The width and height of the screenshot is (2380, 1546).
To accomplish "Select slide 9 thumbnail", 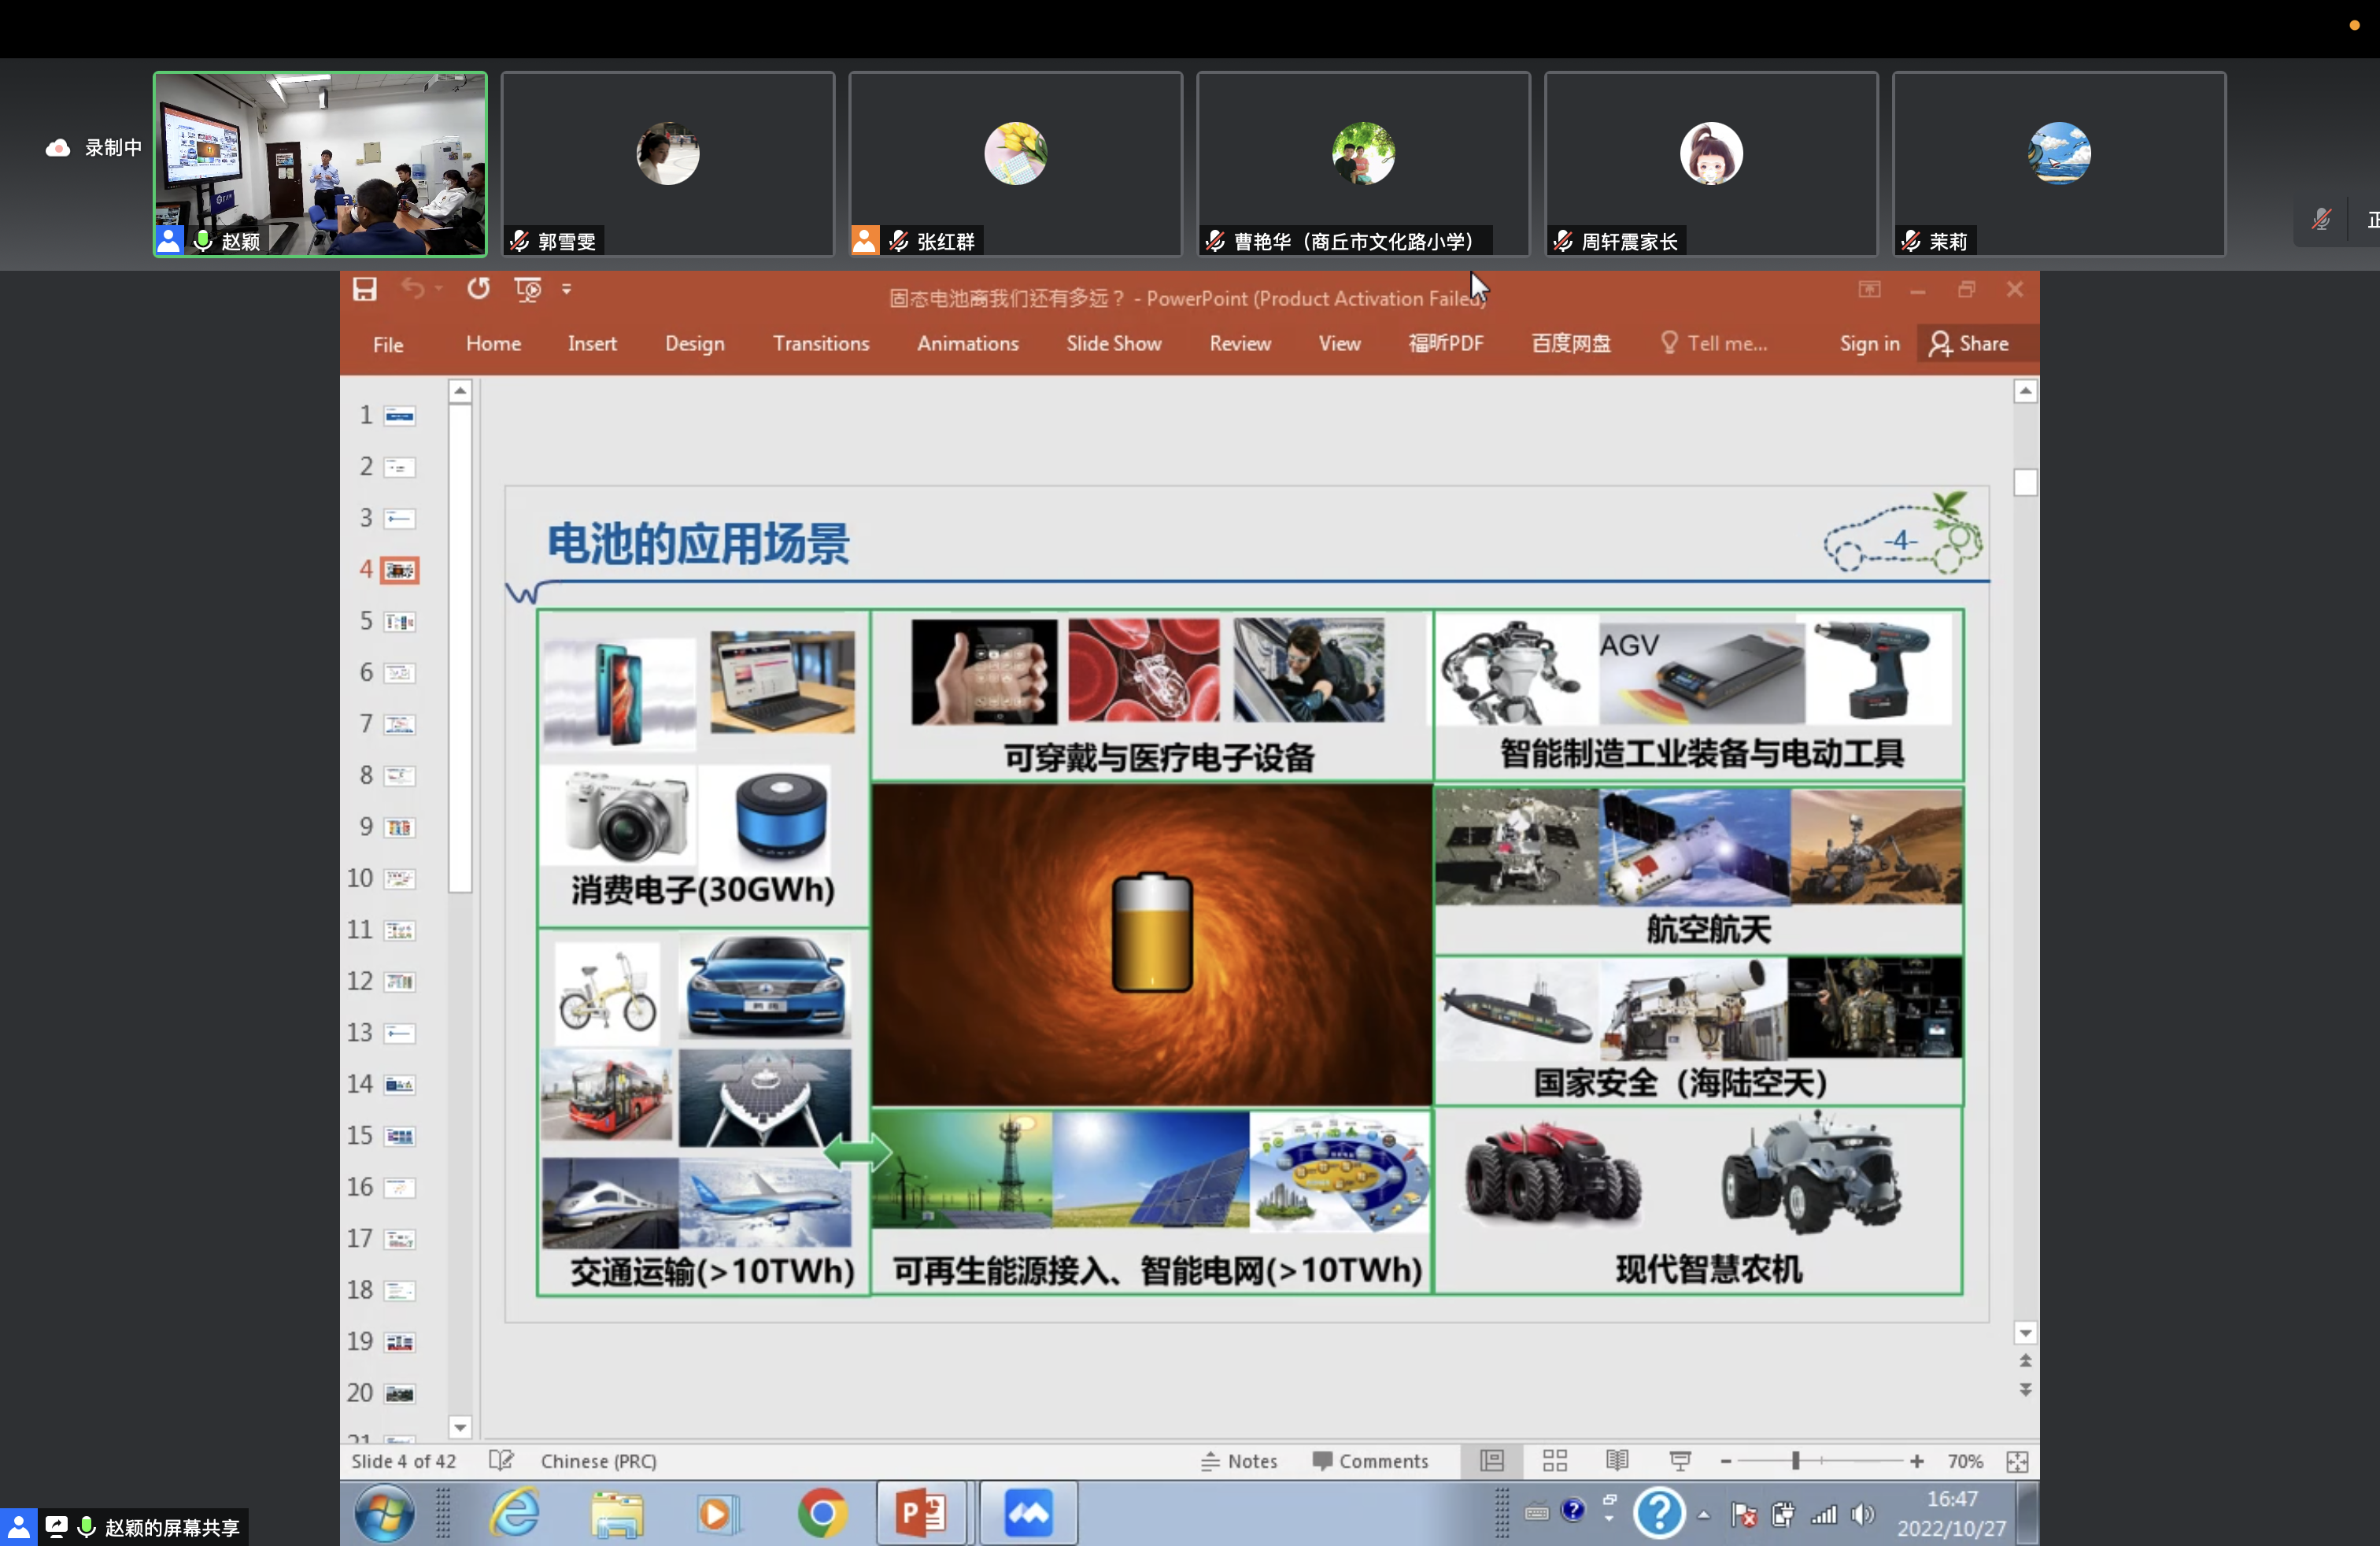I will point(399,827).
